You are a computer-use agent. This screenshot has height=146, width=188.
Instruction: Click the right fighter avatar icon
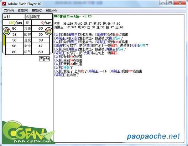pos(49,31)
